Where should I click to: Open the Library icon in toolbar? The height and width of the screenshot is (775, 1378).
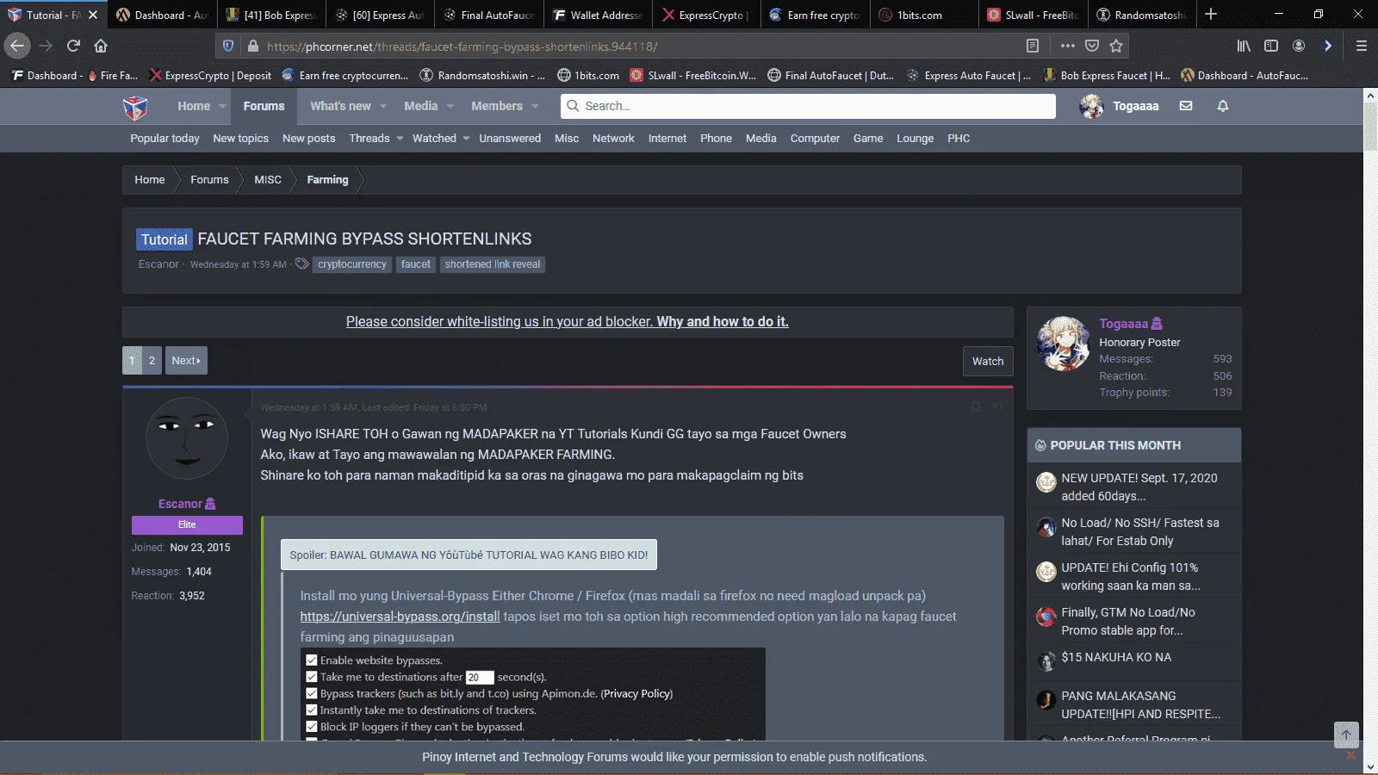(1244, 46)
